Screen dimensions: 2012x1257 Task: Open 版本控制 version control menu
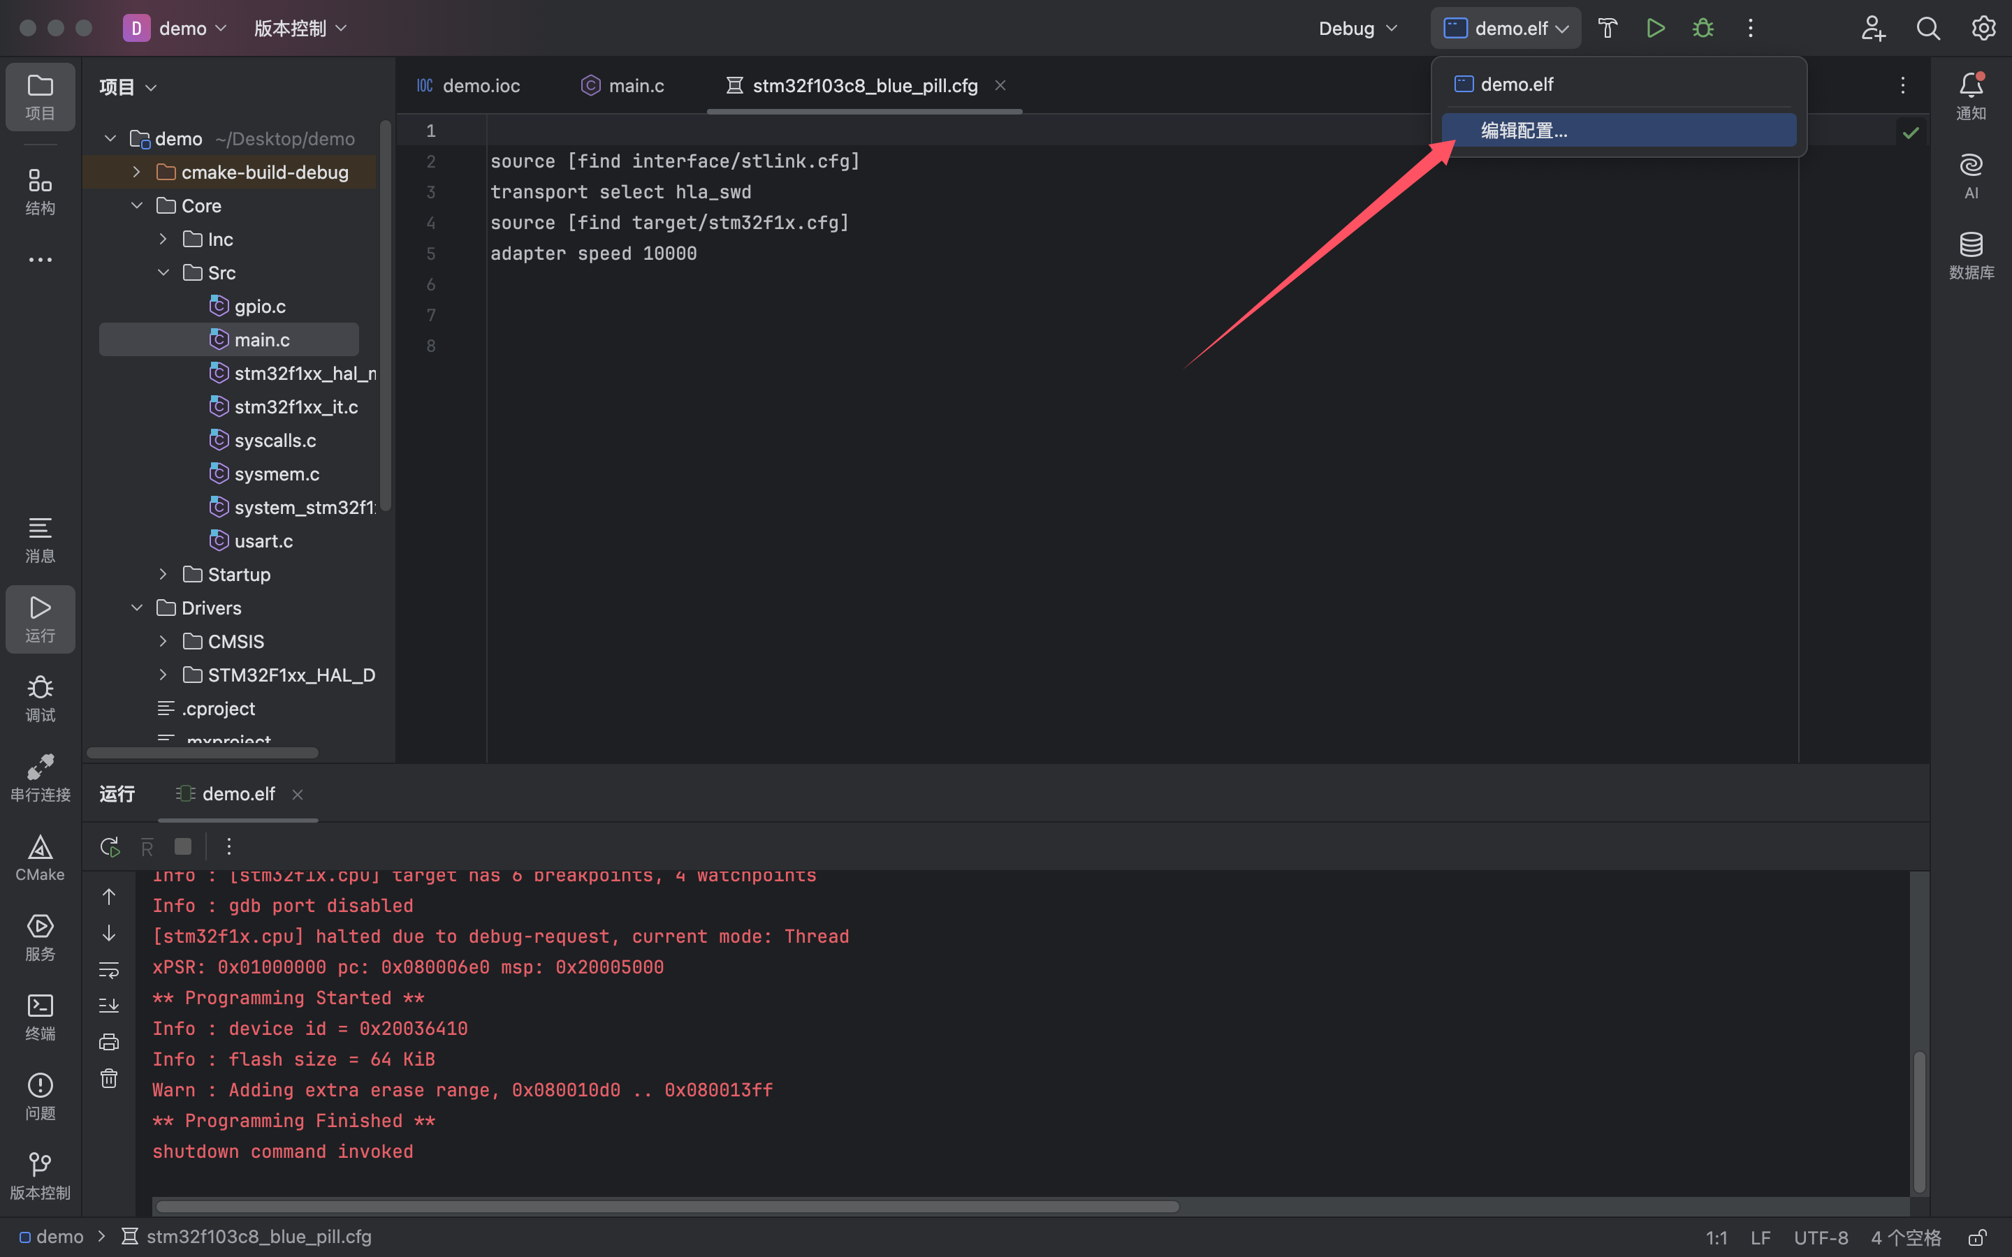[x=296, y=27]
